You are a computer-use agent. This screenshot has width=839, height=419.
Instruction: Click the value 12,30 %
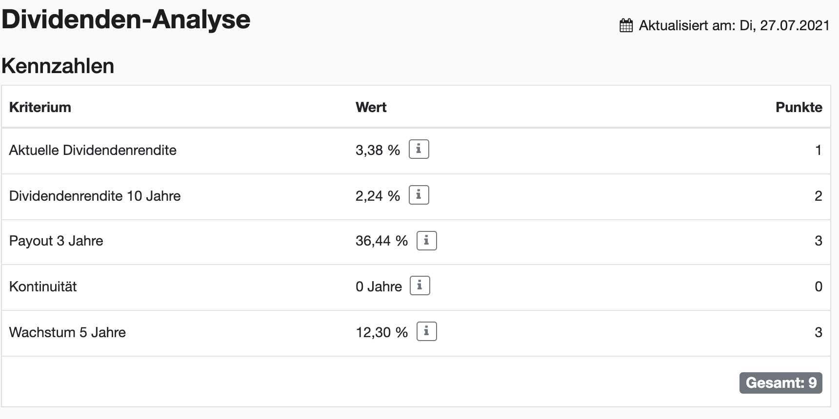(x=381, y=332)
